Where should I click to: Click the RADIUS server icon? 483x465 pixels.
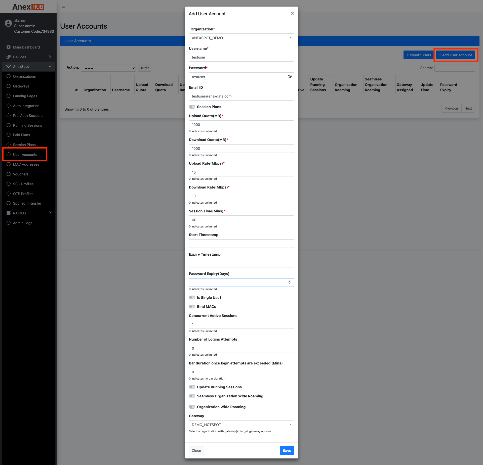pyautogui.click(x=9, y=213)
